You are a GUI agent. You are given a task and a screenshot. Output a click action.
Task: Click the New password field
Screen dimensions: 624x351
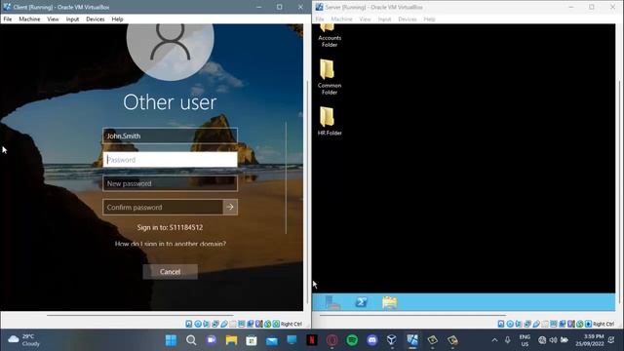pyautogui.click(x=170, y=183)
